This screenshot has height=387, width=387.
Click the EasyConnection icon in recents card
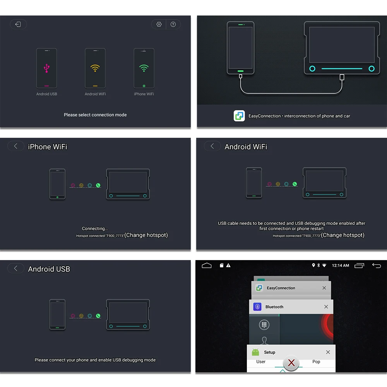(x=259, y=288)
